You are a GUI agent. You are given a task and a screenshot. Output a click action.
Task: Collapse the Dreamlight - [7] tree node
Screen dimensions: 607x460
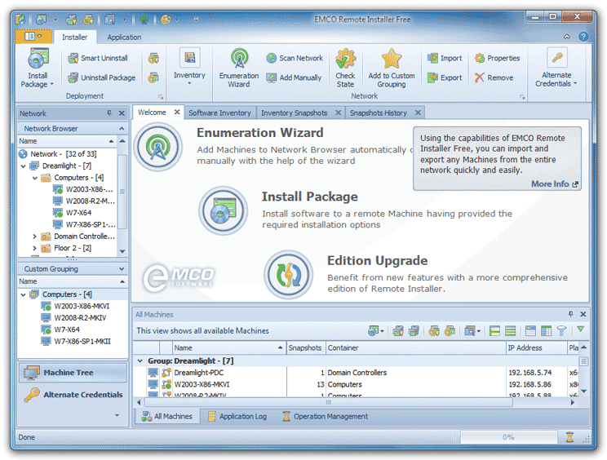pos(23,166)
